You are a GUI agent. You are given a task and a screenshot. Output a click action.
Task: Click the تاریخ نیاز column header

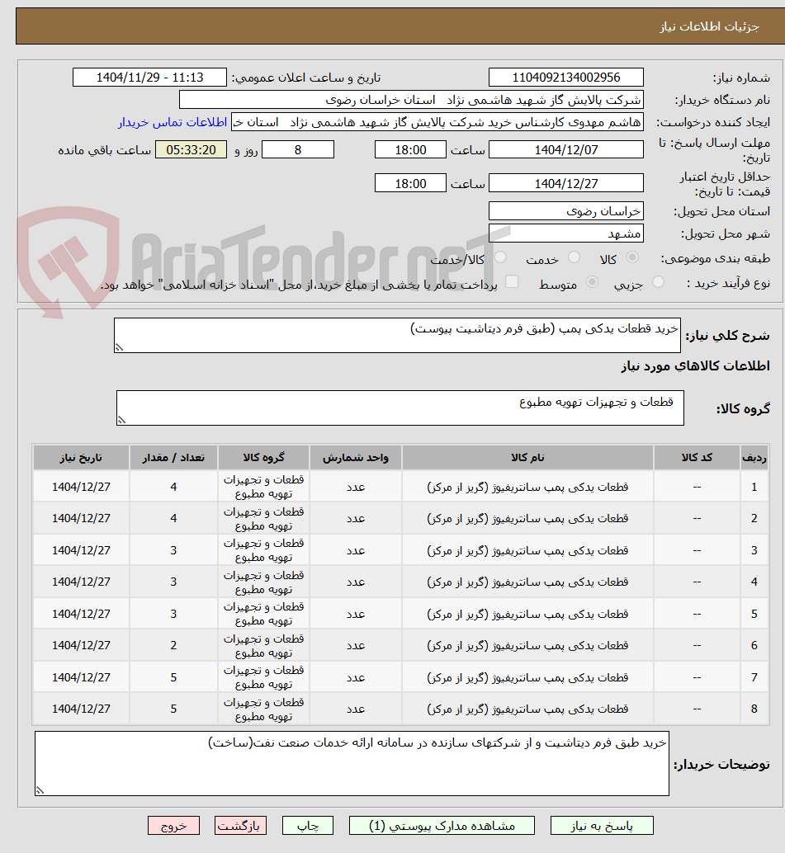[x=81, y=458]
